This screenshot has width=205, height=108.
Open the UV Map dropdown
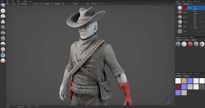coord(78,4)
